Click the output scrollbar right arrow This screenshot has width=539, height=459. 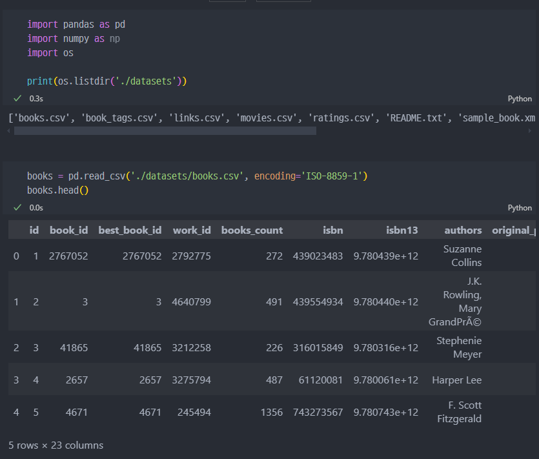530,130
